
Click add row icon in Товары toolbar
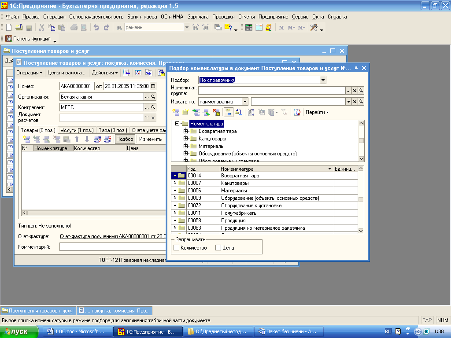click(x=26, y=139)
